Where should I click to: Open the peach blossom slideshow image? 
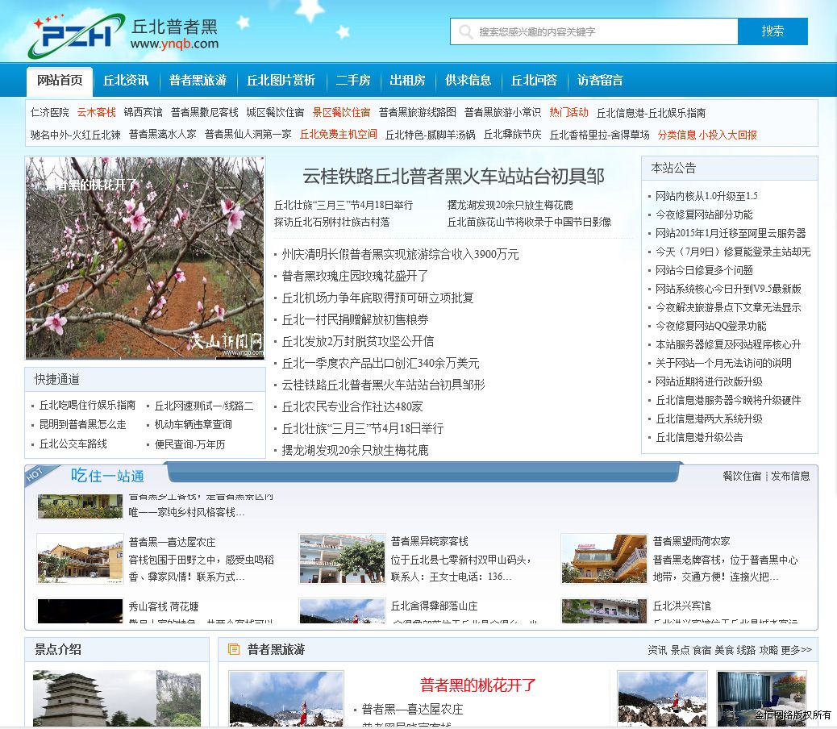point(144,258)
